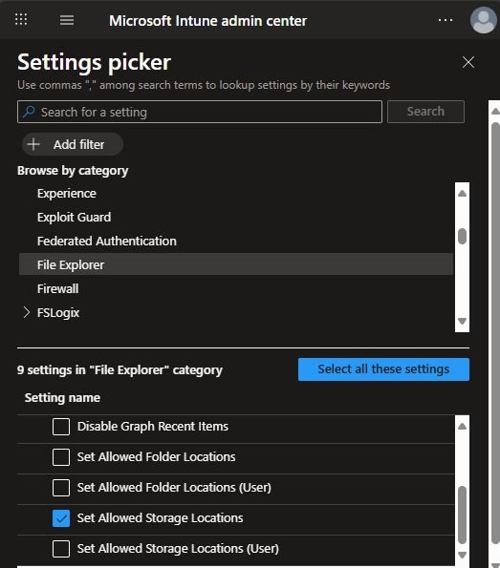Screen dimensions: 500x568
Task: Enable Set Allowed Storage Locations (User) checkbox
Action: [61, 549]
